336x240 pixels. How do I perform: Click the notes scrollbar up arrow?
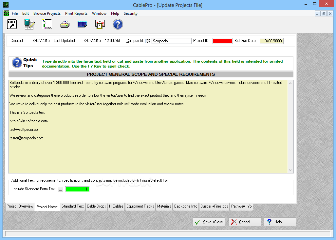290,83
